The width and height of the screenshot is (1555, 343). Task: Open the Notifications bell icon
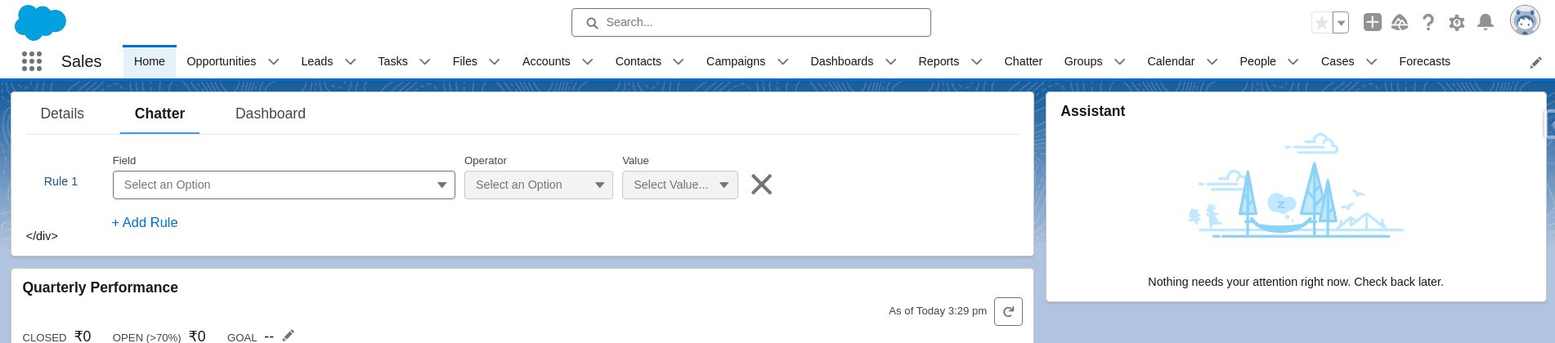pos(1486,22)
